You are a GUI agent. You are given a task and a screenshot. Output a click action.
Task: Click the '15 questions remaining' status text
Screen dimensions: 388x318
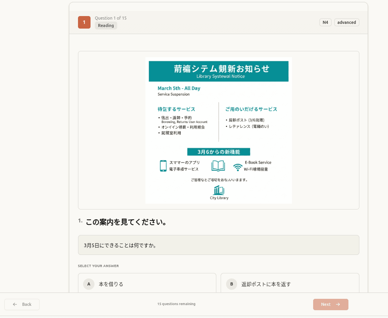[176, 304]
